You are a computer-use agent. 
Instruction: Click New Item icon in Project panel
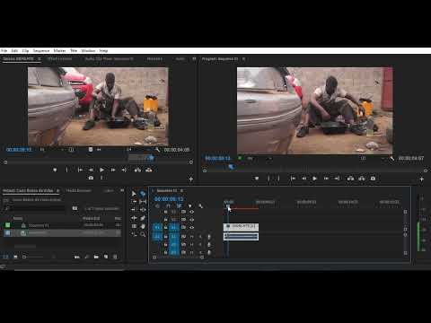pos(106,257)
